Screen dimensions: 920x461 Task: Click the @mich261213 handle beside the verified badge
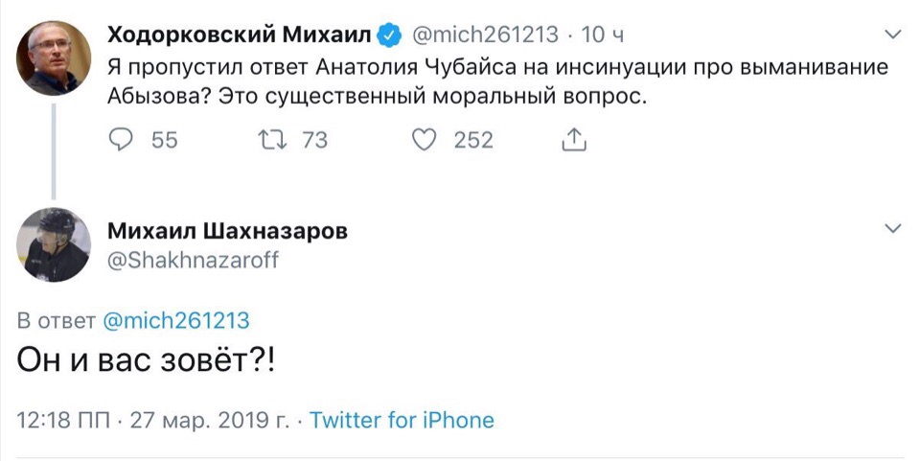[x=484, y=36]
